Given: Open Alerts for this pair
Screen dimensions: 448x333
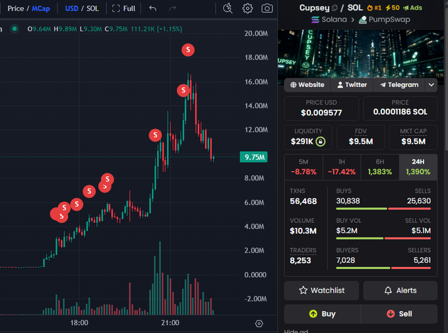Looking at the screenshot, I should [x=400, y=290].
